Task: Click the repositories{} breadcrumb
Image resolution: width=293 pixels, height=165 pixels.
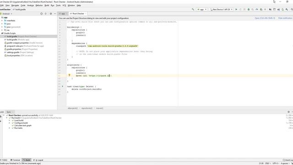Action: [87, 108]
